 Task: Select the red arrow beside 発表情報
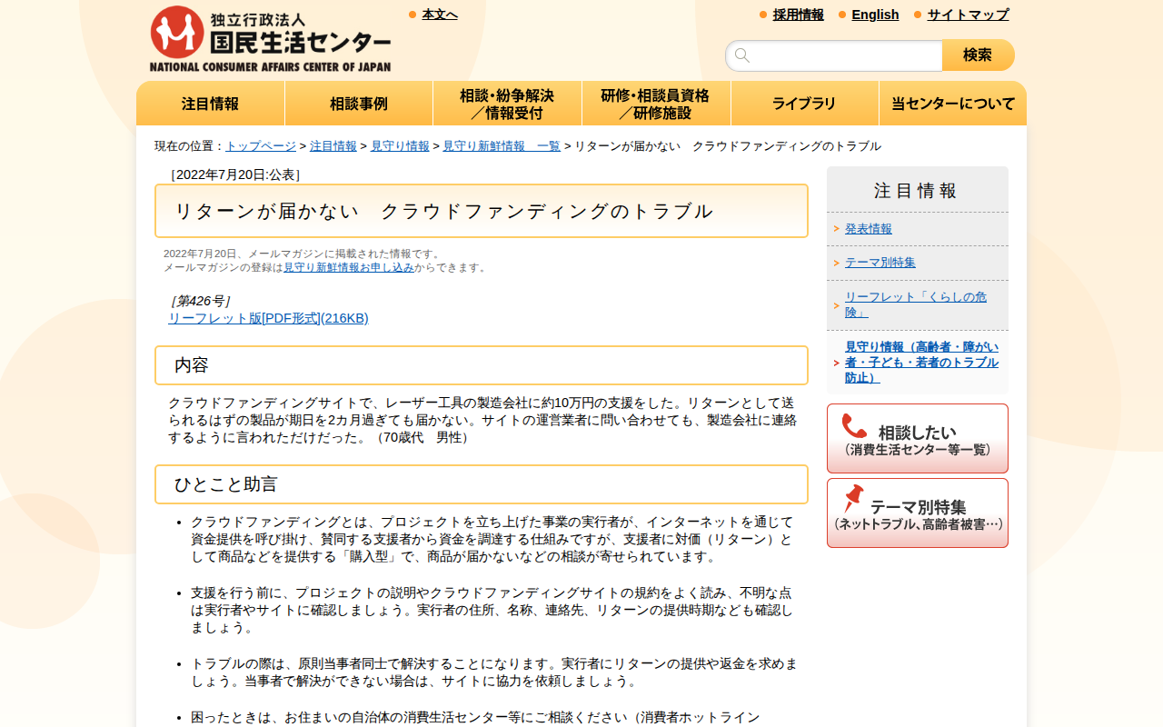[835, 230]
